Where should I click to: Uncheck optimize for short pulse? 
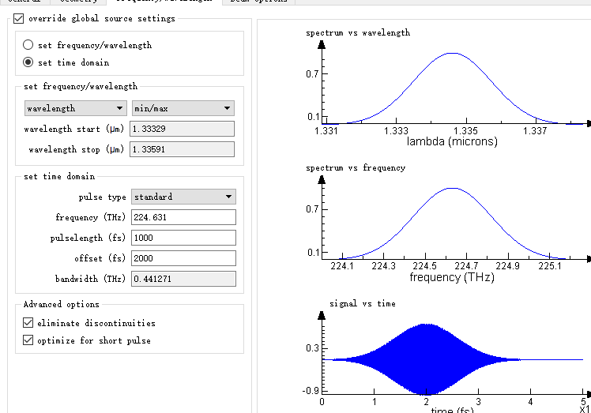click(28, 340)
